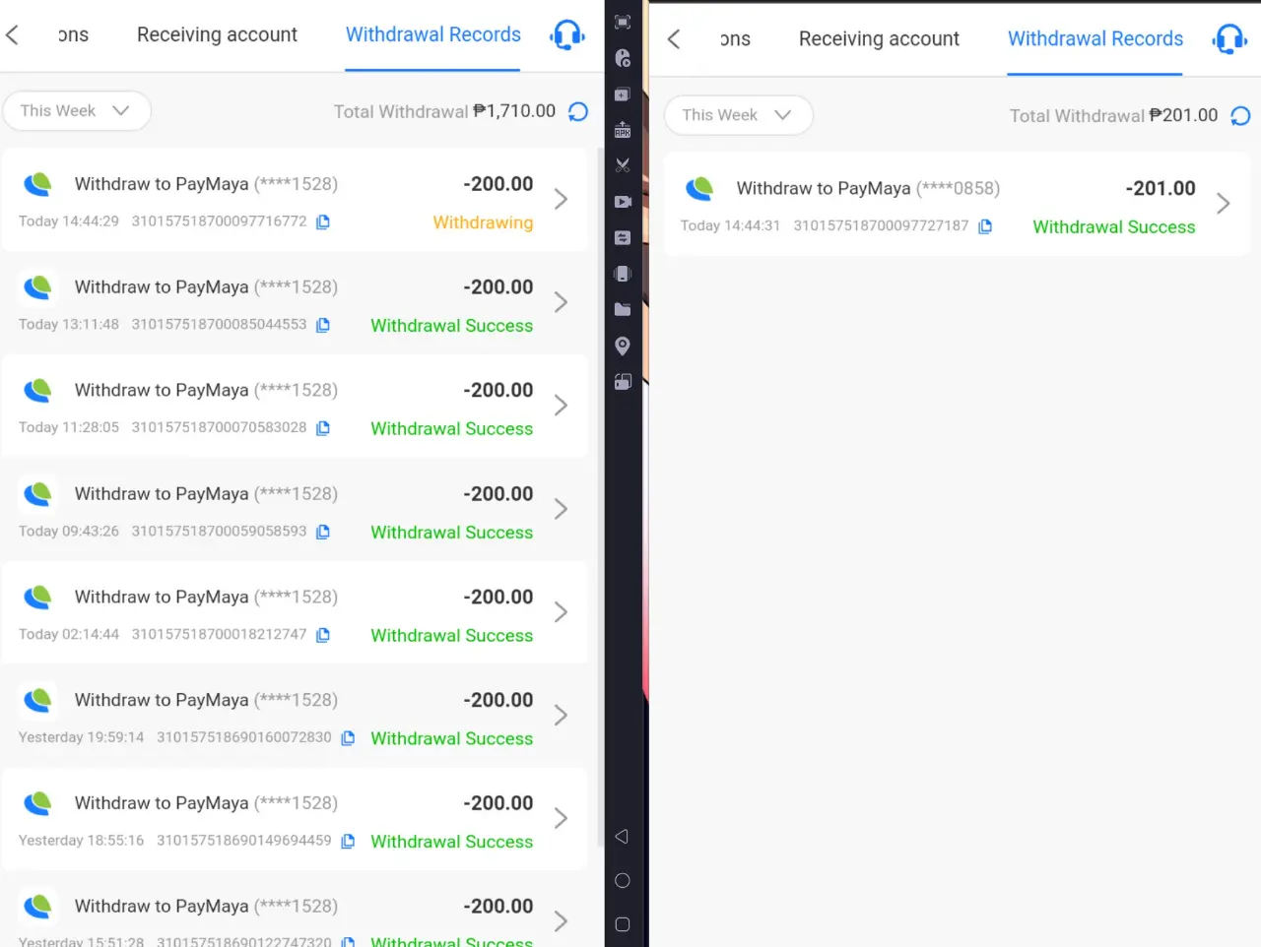Click the PayMaya logo on the ****0858 record
The image size is (1261, 947).
coord(700,188)
